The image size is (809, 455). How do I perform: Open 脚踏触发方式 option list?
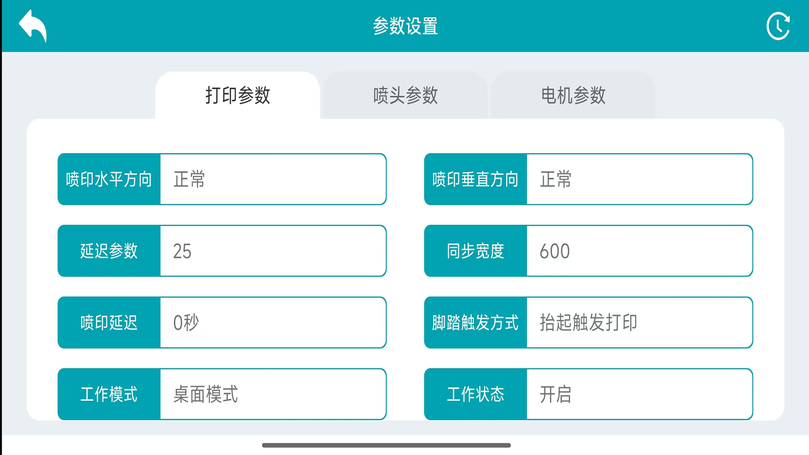coord(639,323)
